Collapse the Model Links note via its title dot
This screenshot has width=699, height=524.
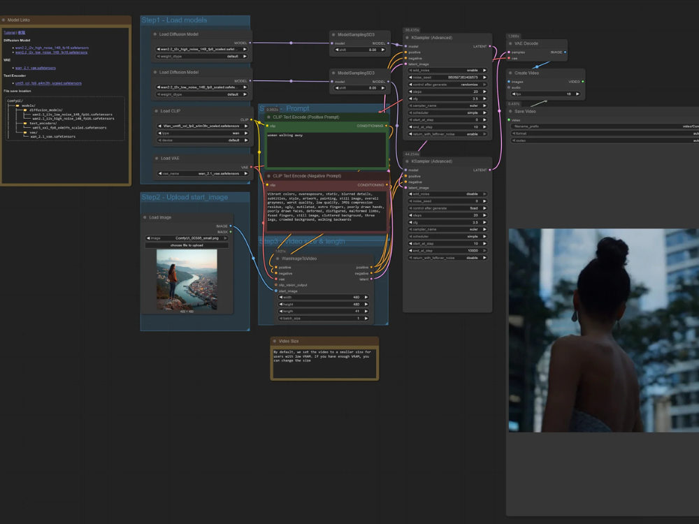click(3, 20)
